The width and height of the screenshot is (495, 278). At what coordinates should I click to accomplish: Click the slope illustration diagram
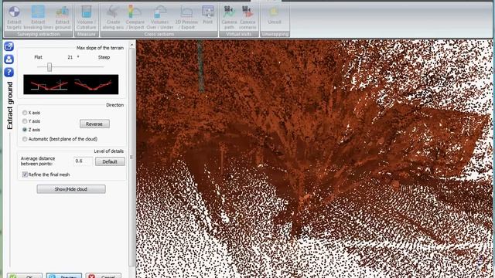71,84
